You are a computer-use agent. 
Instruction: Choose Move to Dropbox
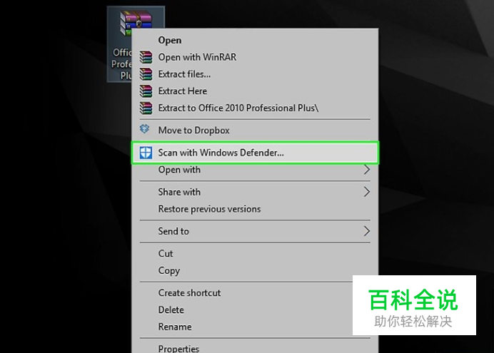coord(255,131)
